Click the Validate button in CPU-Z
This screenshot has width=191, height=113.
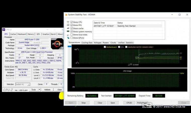47,90
